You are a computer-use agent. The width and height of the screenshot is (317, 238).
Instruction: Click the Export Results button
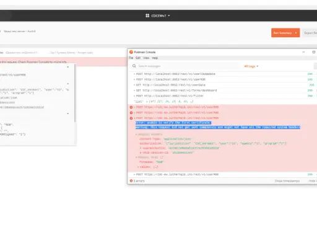(x=310, y=33)
